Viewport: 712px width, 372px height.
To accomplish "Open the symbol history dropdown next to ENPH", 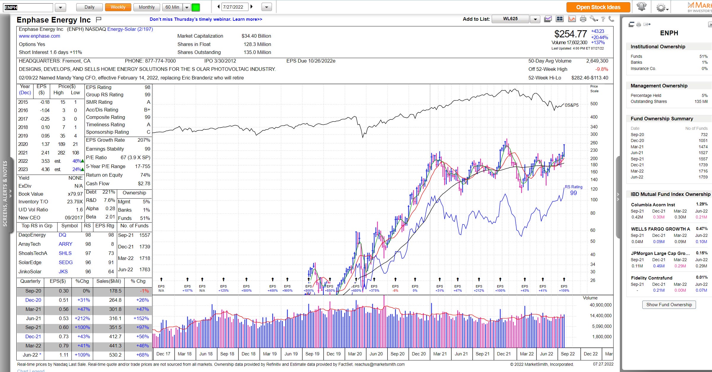I will click(60, 7).
